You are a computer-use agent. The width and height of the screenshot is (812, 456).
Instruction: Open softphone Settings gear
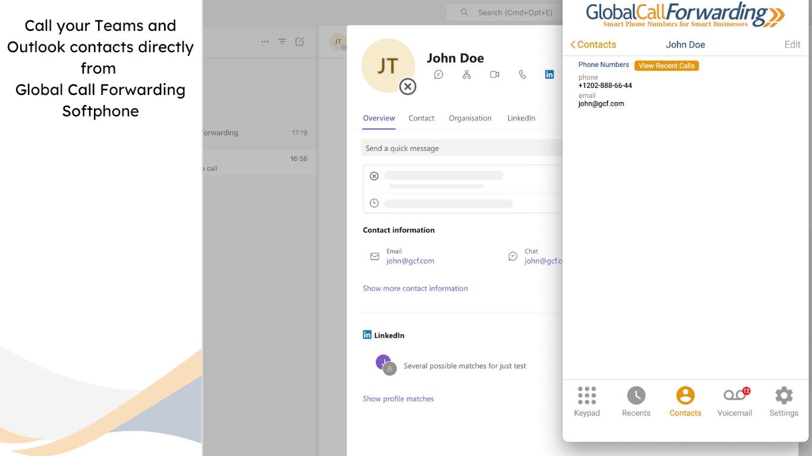pos(784,402)
